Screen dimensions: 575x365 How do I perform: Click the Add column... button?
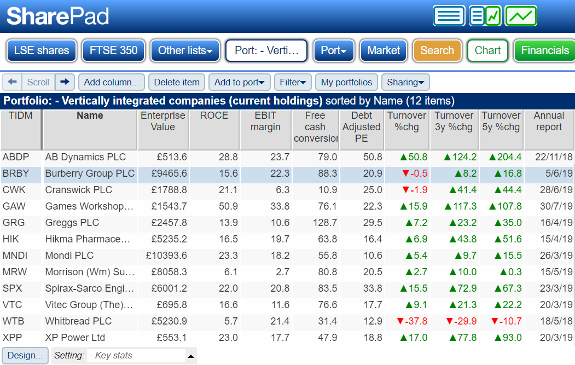(112, 82)
